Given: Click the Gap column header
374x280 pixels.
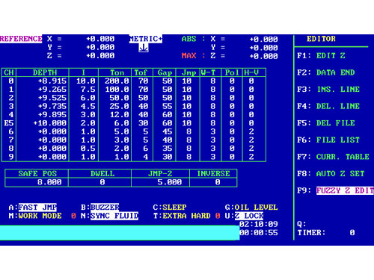Looking at the screenshot, I should 165,72.
